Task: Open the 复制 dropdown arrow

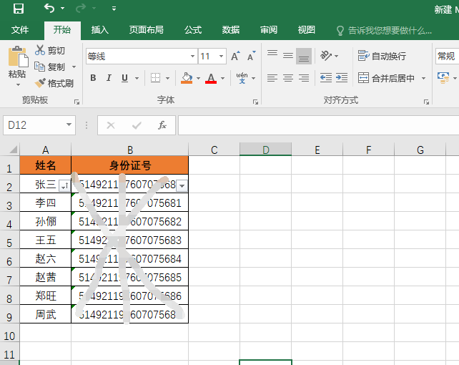Action: tap(74, 67)
